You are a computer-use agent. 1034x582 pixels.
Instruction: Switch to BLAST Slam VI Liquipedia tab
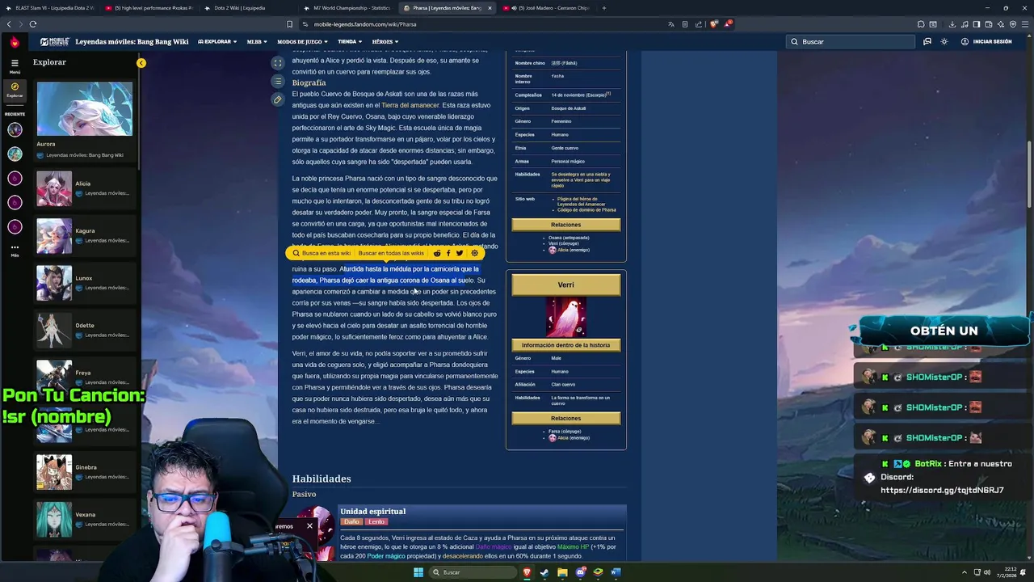[x=51, y=8]
